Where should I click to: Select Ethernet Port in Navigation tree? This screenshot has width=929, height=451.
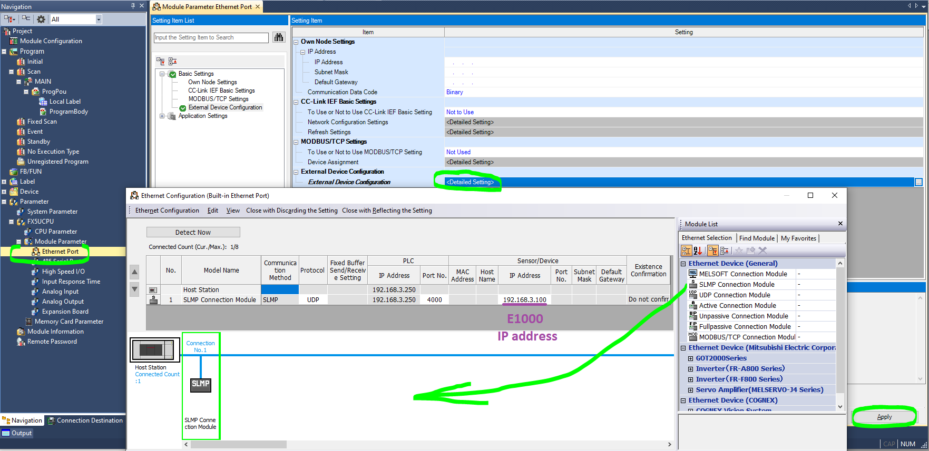coord(60,252)
